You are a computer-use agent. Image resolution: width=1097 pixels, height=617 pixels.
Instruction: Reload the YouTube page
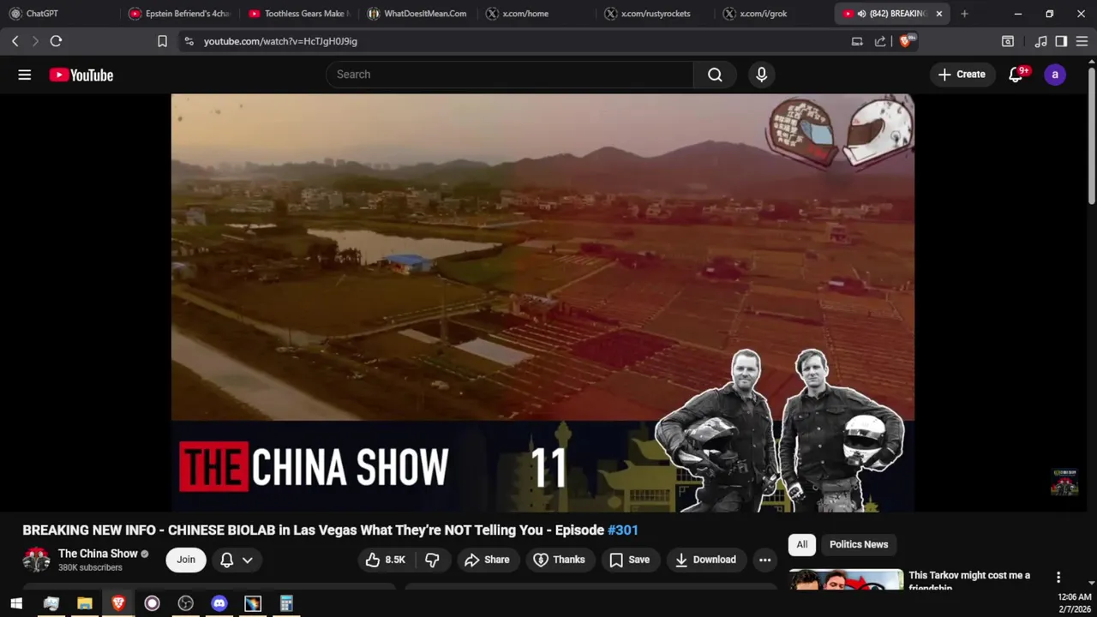(56, 41)
